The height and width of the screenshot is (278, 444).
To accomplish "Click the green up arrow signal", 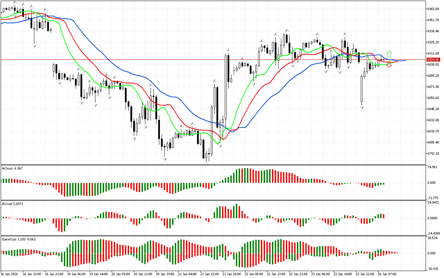I will [x=389, y=54].
